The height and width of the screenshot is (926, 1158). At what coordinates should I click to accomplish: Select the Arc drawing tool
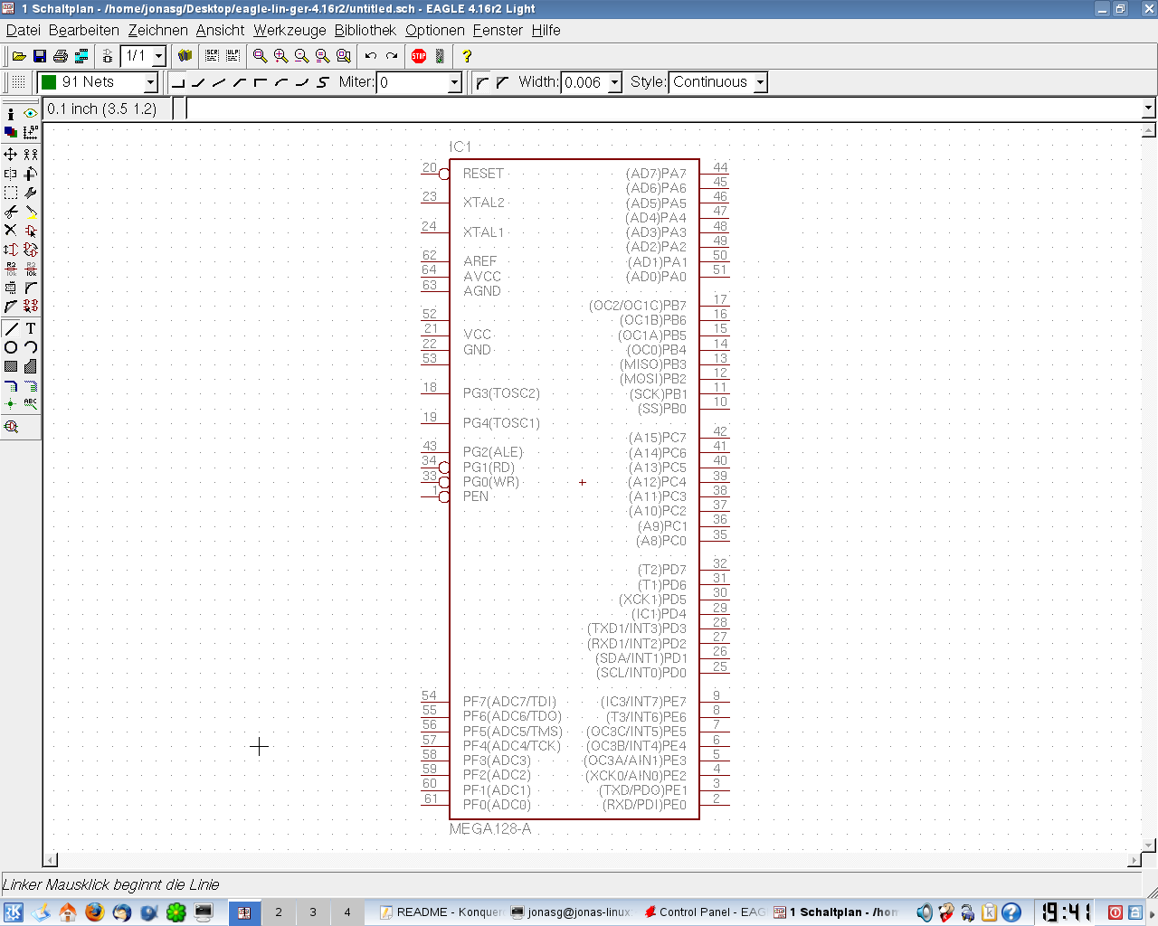click(31, 347)
